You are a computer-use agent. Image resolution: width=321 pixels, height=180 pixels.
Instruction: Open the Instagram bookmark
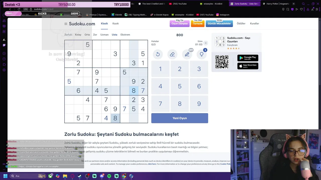pos(223,15)
